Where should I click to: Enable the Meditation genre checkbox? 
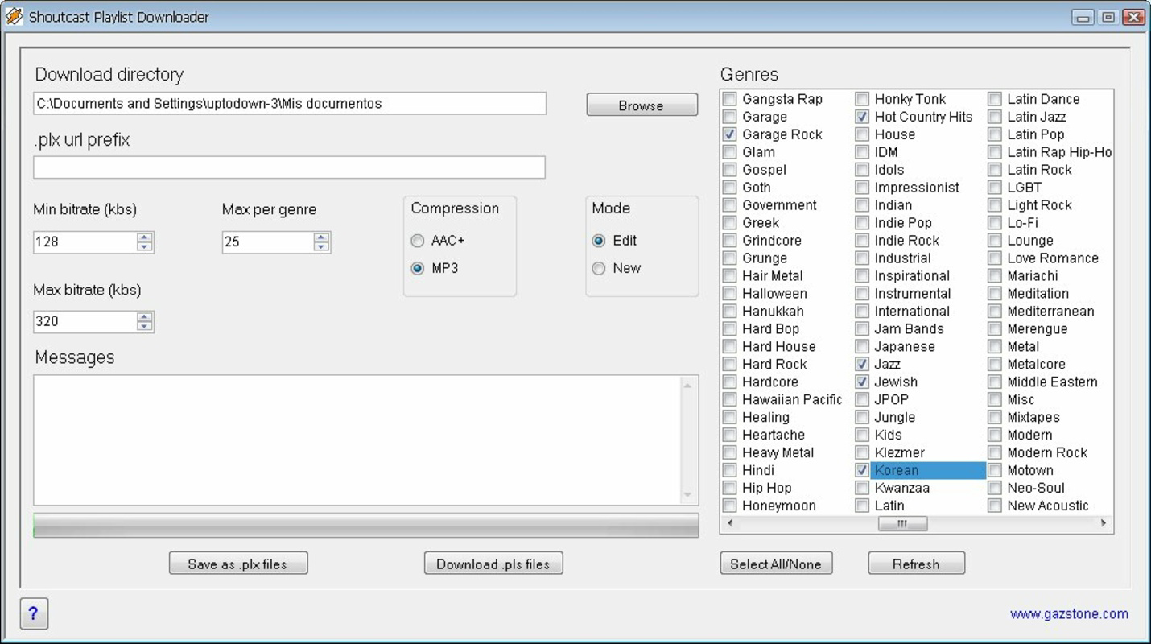tap(995, 294)
